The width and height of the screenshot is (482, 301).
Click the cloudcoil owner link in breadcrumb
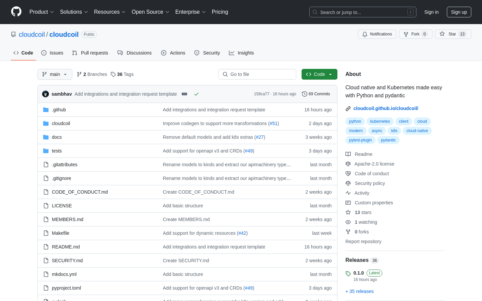[32, 34]
